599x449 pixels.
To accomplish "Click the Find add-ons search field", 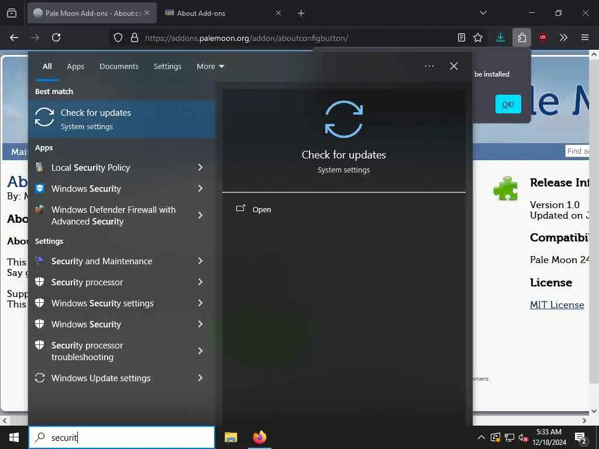I will [577, 151].
